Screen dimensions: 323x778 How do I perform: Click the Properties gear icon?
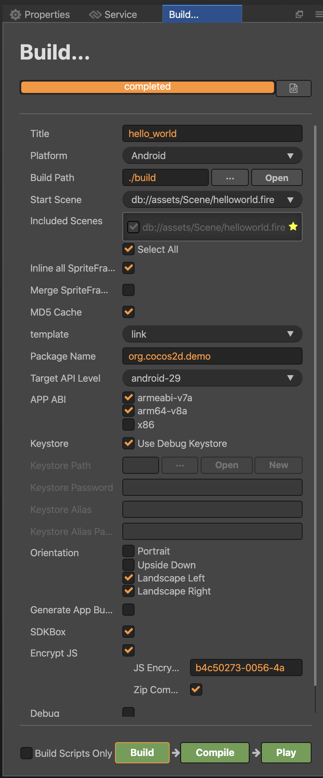(x=15, y=15)
